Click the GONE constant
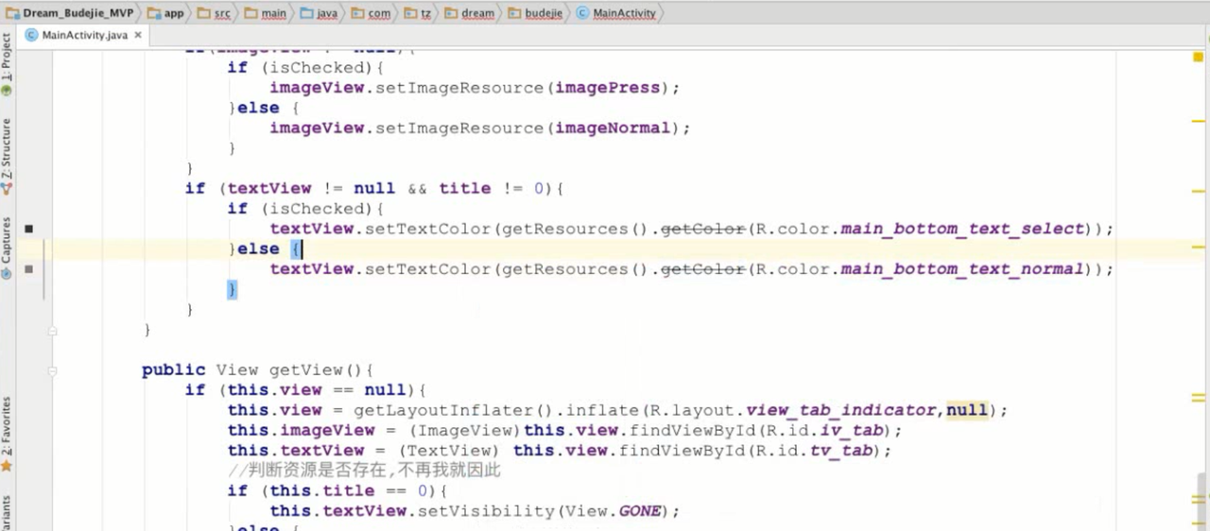Viewport: 1210px width, 531px height. (640, 511)
